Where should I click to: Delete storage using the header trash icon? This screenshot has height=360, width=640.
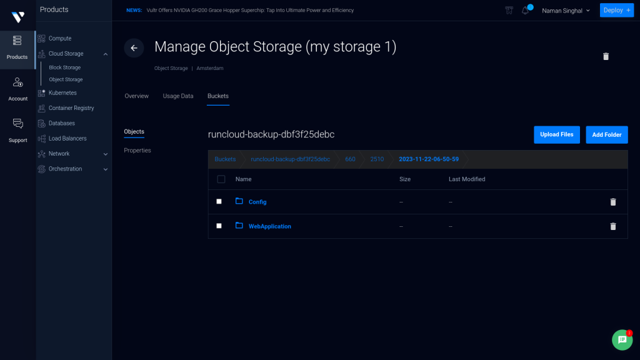[x=606, y=56]
